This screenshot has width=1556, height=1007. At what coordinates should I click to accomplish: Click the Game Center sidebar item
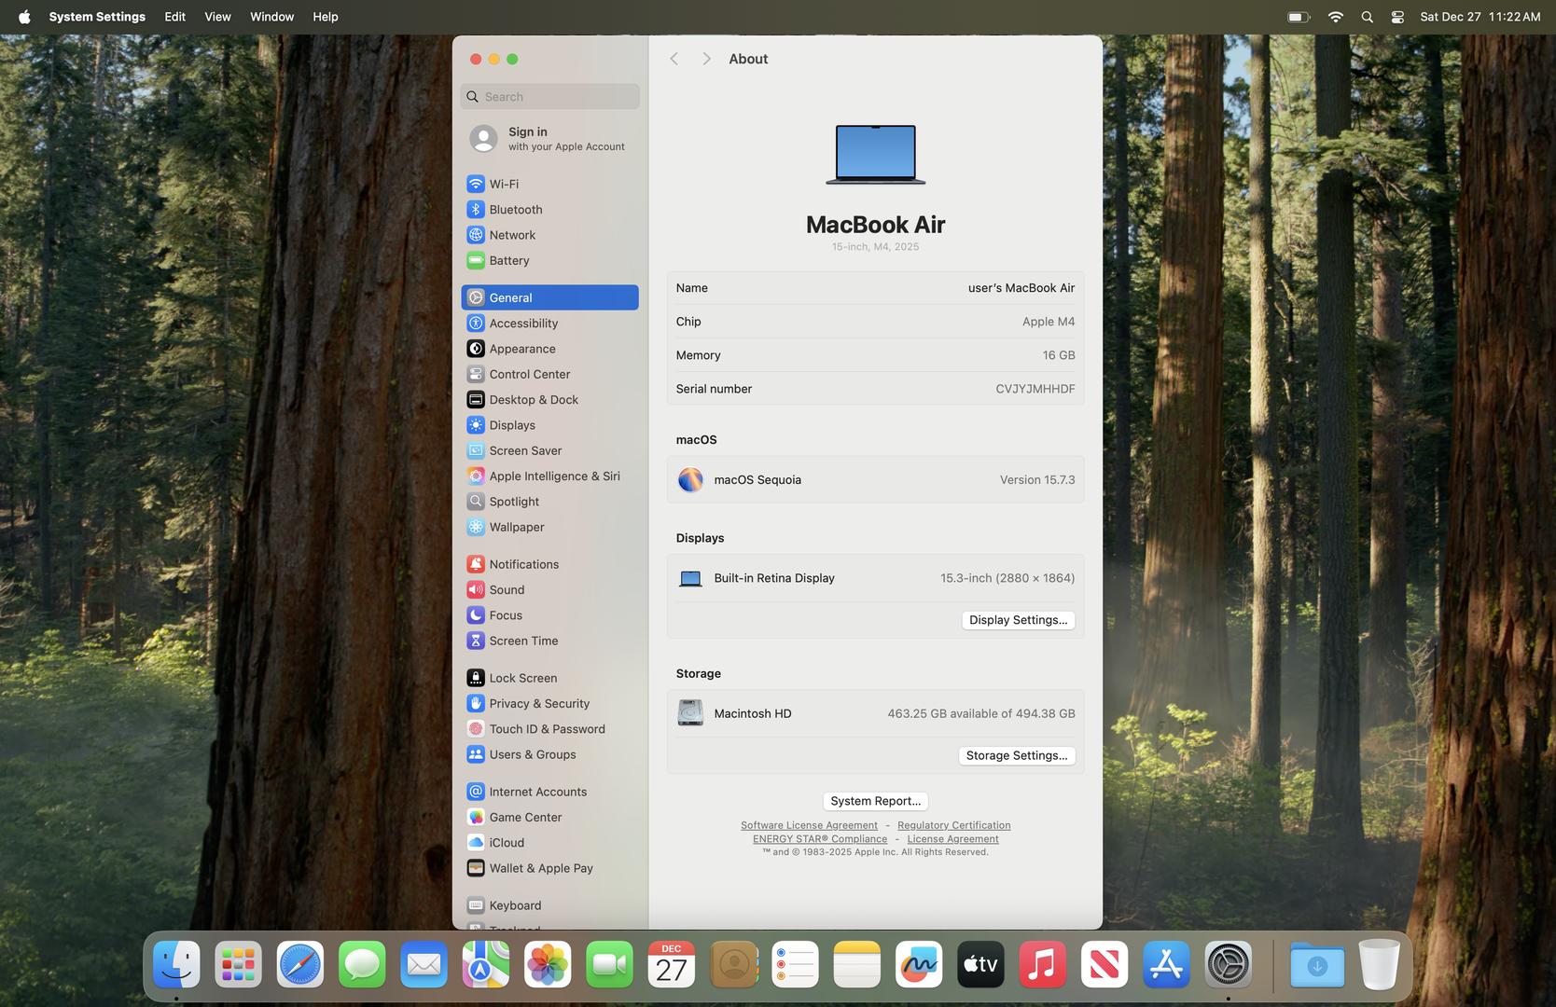(525, 818)
